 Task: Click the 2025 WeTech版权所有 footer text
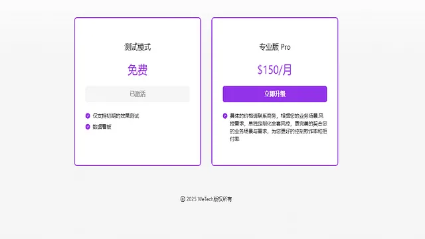point(207,199)
